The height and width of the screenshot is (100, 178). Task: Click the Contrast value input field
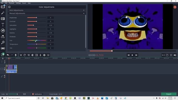(x=51, y=21)
